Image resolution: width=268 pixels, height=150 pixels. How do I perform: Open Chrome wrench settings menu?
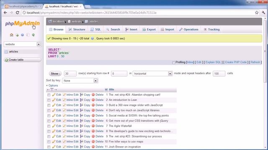(263, 12)
